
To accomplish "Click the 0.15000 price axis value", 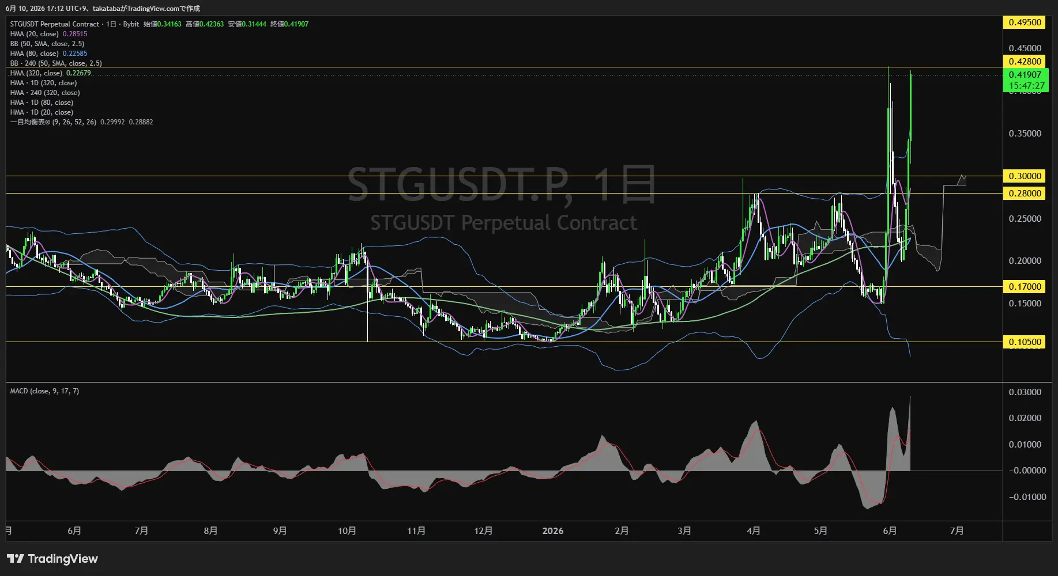I will click(1025, 304).
